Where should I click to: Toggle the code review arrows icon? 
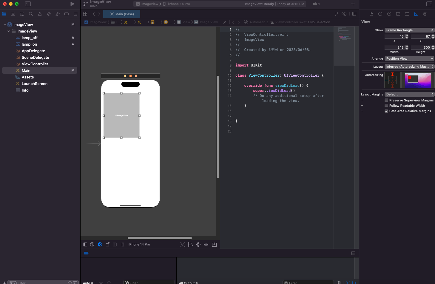pos(336,14)
